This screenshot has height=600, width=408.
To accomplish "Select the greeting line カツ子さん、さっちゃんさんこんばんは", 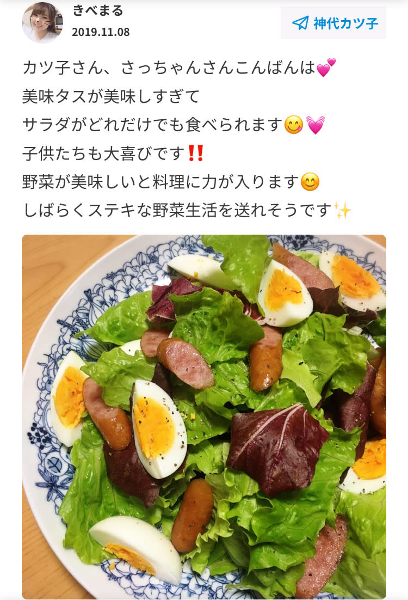I will click(x=169, y=68).
